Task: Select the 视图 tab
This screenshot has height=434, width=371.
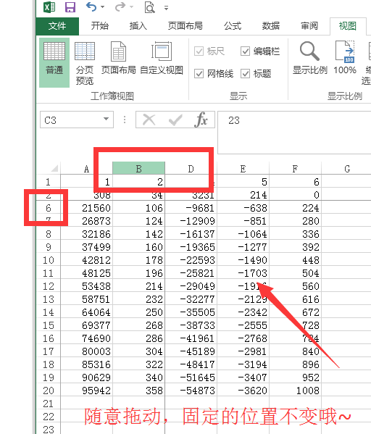Action: pyautogui.click(x=348, y=26)
